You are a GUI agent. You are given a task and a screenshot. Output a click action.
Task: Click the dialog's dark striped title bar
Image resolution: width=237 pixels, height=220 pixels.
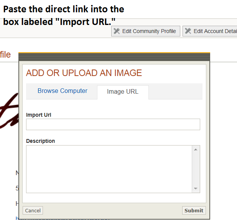114,57
